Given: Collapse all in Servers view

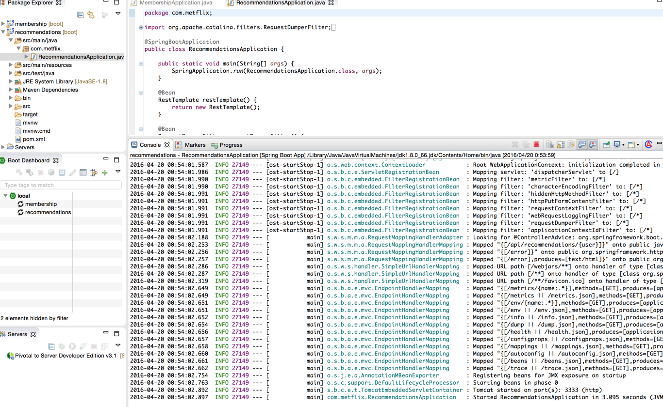Looking at the screenshot, I should pos(51,346).
